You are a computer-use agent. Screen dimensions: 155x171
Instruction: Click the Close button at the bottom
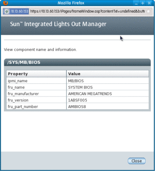pyautogui.click(x=137, y=161)
